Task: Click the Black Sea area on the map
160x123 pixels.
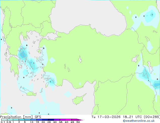Action: click(x=88, y=17)
